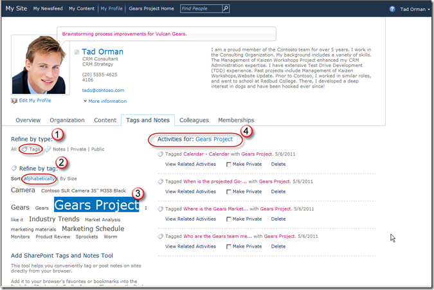434x290 pixels.
Task: Open the tado@contoso.com email link
Action: [103, 90]
